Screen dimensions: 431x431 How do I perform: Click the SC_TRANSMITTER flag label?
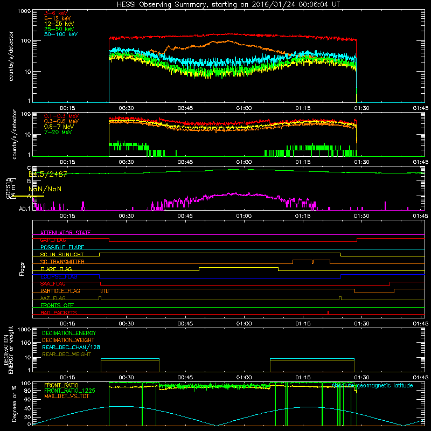pos(62,262)
